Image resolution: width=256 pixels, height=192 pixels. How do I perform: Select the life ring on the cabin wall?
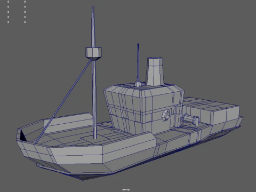[x=166, y=115]
